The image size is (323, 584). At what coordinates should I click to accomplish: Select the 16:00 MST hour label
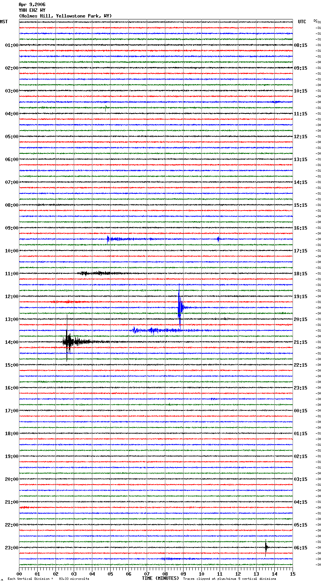(x=11, y=388)
